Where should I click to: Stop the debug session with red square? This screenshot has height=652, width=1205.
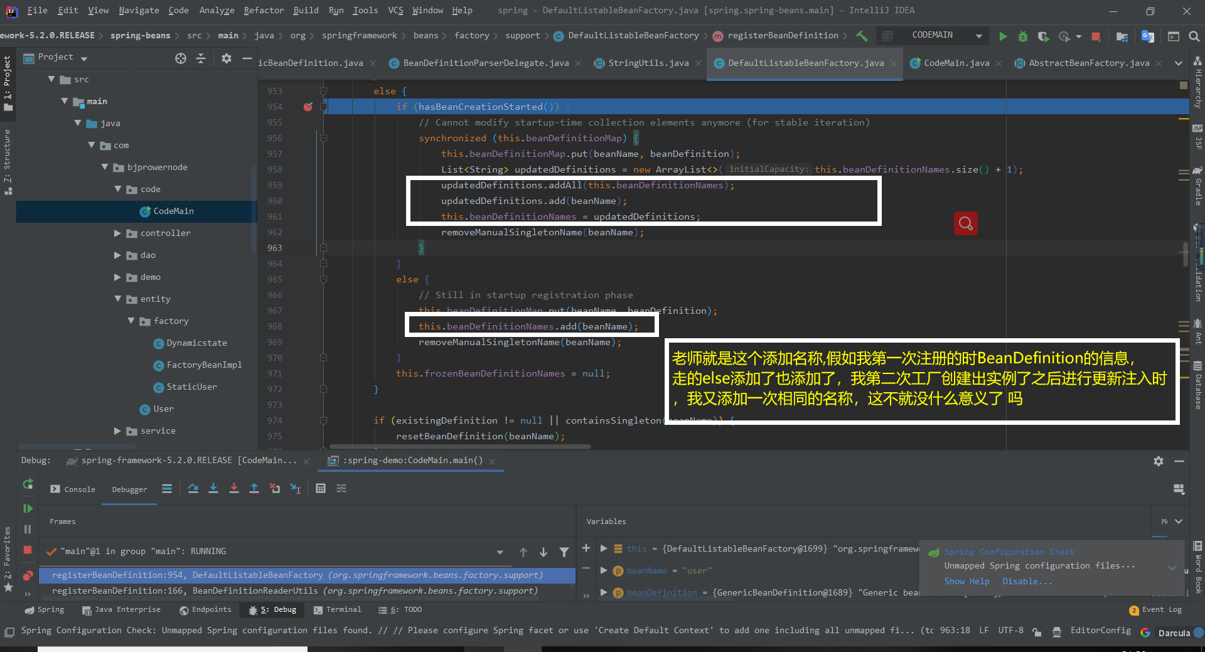click(x=28, y=550)
